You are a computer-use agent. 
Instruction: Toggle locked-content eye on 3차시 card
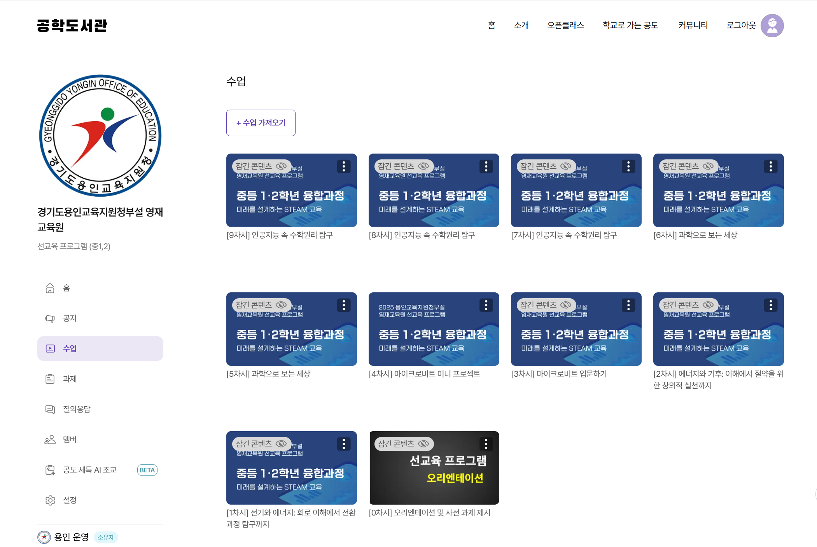(566, 305)
